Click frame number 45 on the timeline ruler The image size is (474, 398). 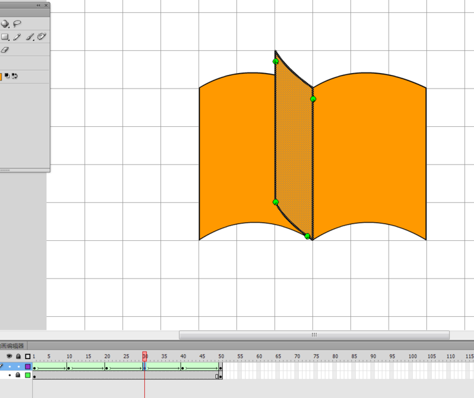click(x=202, y=357)
